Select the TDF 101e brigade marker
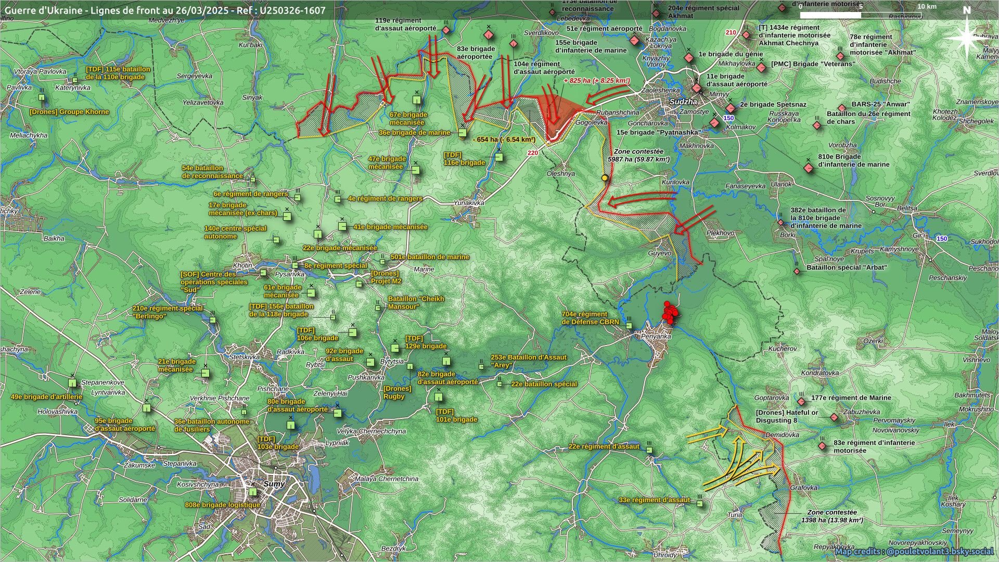Image resolution: width=999 pixels, height=562 pixels. click(x=438, y=398)
